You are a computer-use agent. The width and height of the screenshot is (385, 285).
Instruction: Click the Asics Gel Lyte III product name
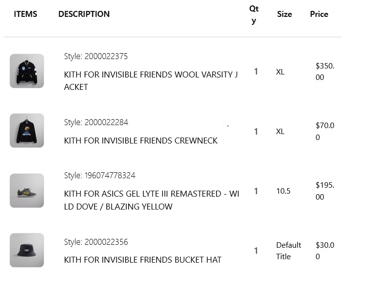coord(152,200)
